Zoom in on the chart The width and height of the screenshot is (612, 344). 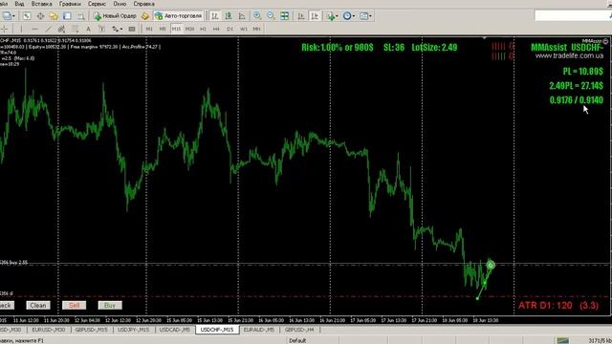click(257, 16)
